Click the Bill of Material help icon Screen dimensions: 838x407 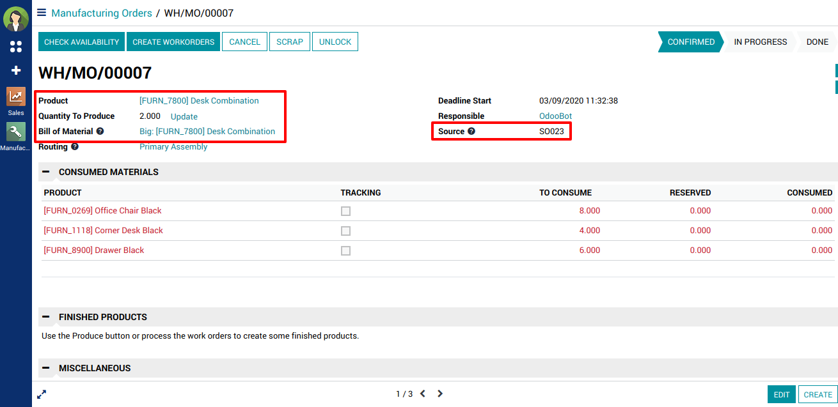coord(100,132)
